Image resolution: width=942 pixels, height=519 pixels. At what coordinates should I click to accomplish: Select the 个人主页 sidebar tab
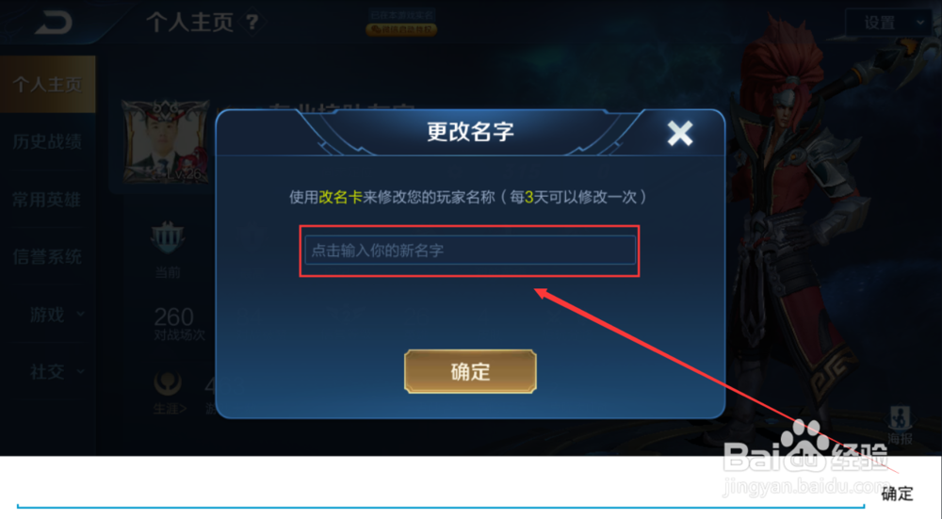point(47,84)
